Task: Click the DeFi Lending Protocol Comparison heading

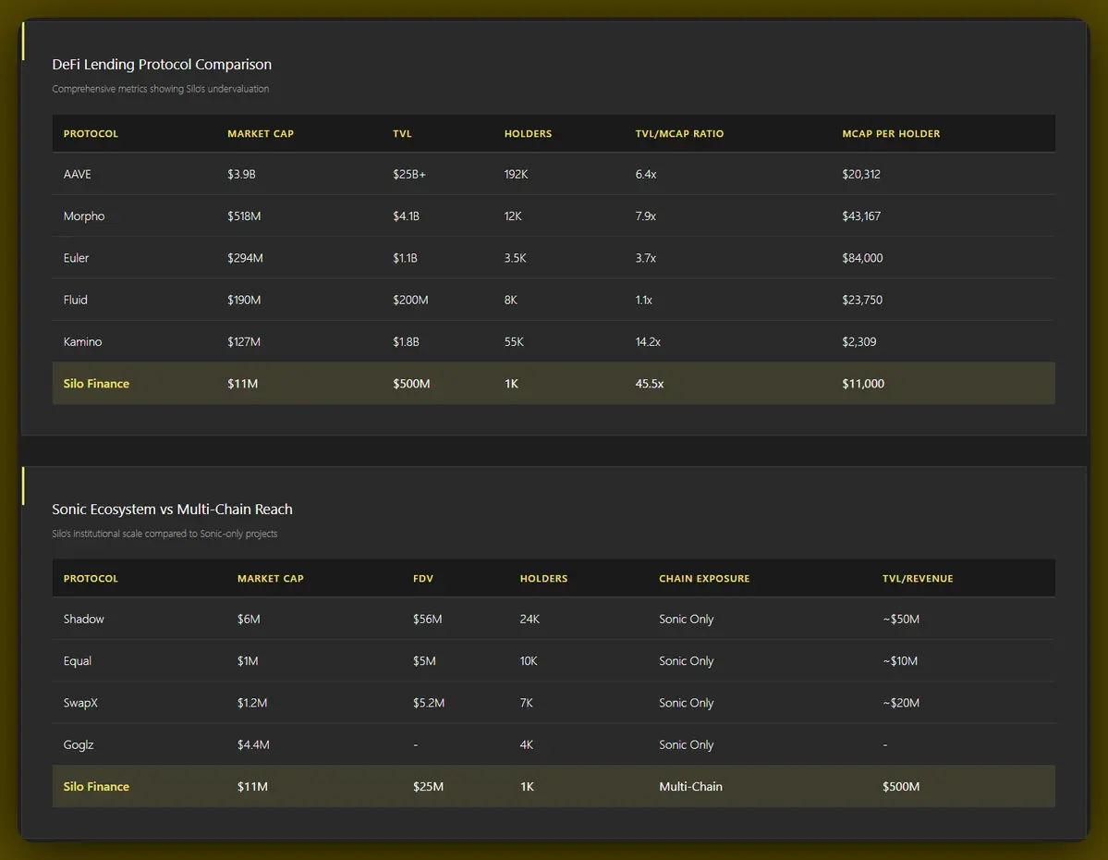Action: [x=162, y=65]
